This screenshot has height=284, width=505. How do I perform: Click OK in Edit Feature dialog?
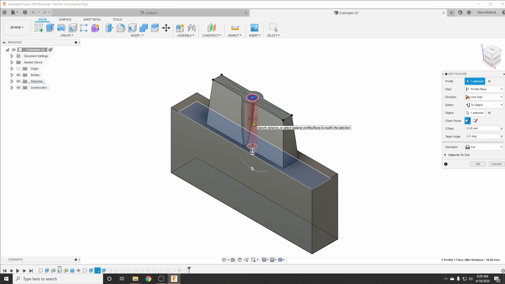(478, 164)
